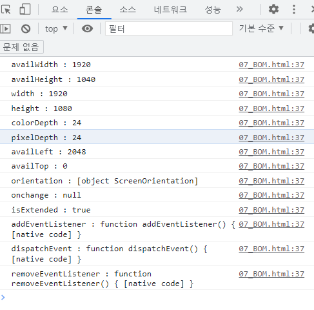Screen dimensions: 314x310
Task: Activate the inspect element picker icon
Action: (6, 10)
